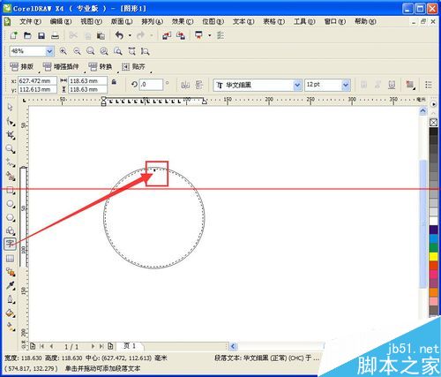The height and width of the screenshot is (377, 441).
Task: Open the 贴齐 plugin button
Action: click(133, 67)
